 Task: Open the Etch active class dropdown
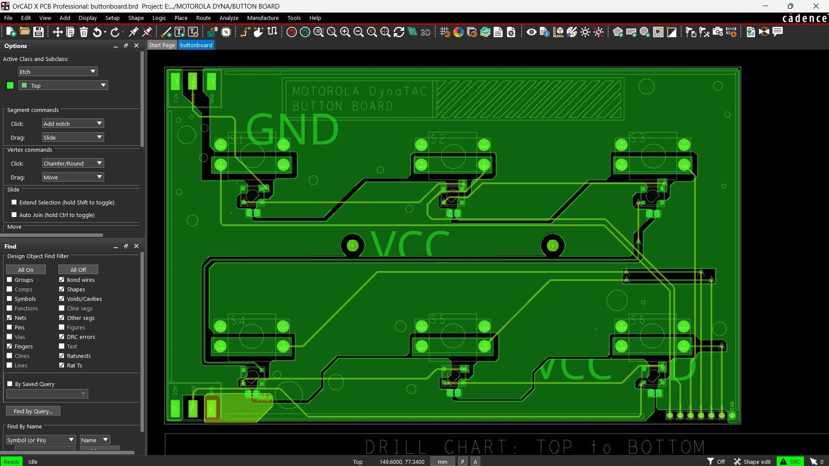(x=58, y=72)
